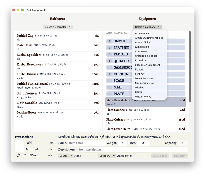Click the Delete Item button

pyautogui.click(x=160, y=156)
